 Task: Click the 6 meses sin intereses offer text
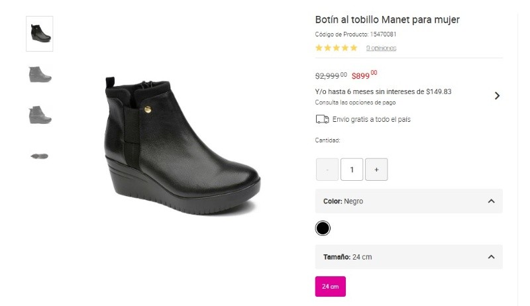tap(383, 91)
